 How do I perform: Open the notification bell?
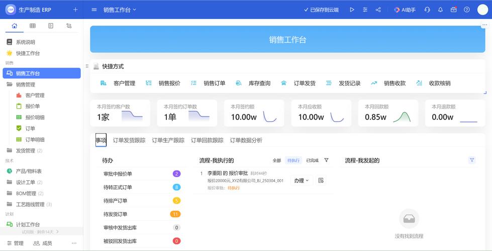click(441, 10)
